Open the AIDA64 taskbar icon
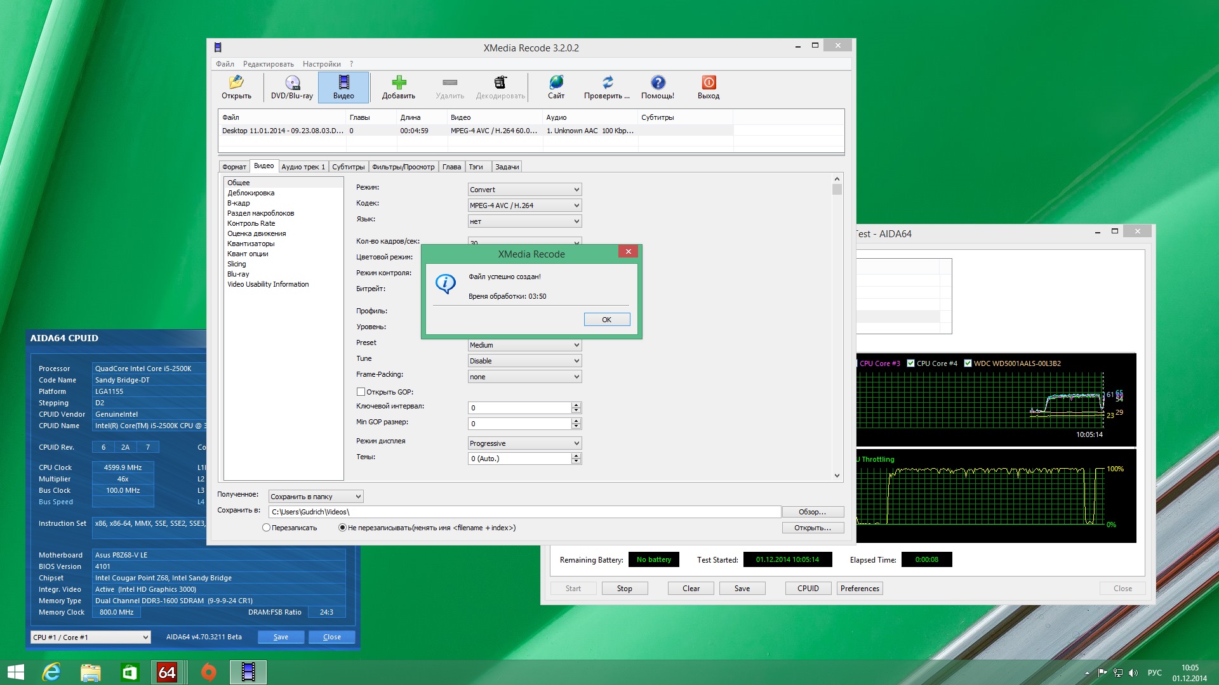 click(x=167, y=672)
